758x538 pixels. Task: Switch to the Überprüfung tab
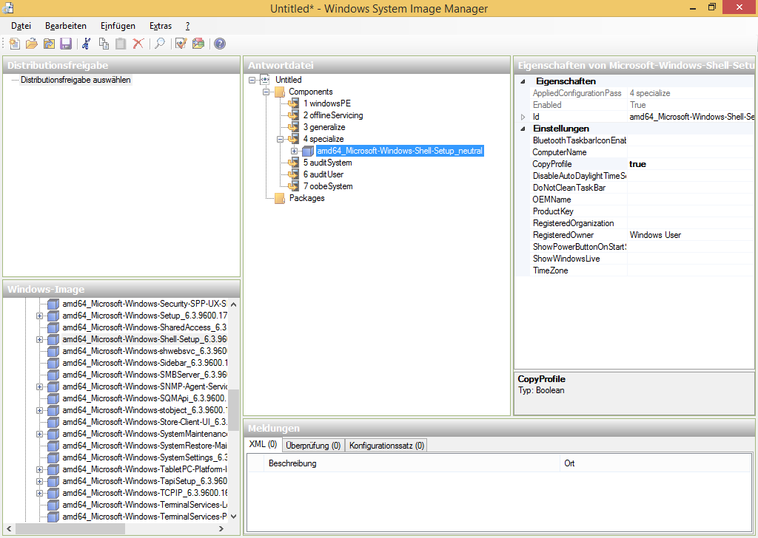313,446
